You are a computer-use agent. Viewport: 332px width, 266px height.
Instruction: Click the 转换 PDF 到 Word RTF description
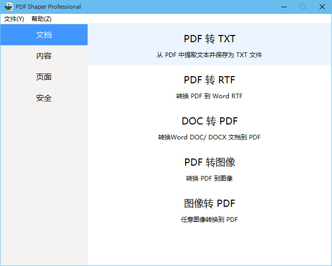pos(209,96)
